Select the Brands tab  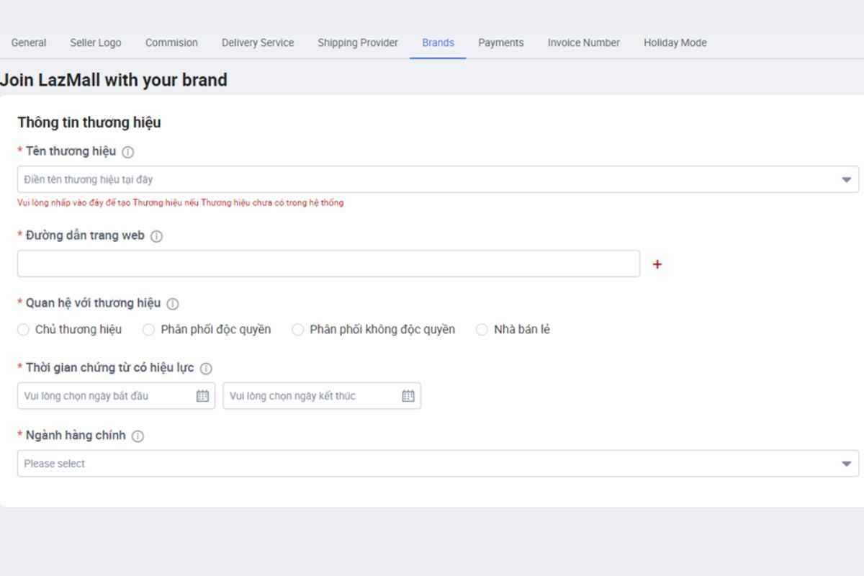tap(438, 43)
